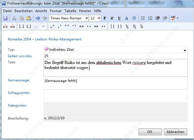
Task: Open the Fenster menu
Action: 85,11
